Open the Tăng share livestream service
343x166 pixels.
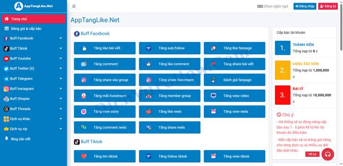[169, 80]
